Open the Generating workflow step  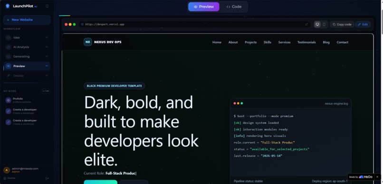pos(27,57)
